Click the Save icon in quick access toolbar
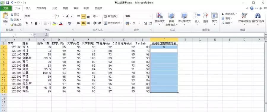 pos(7,3)
